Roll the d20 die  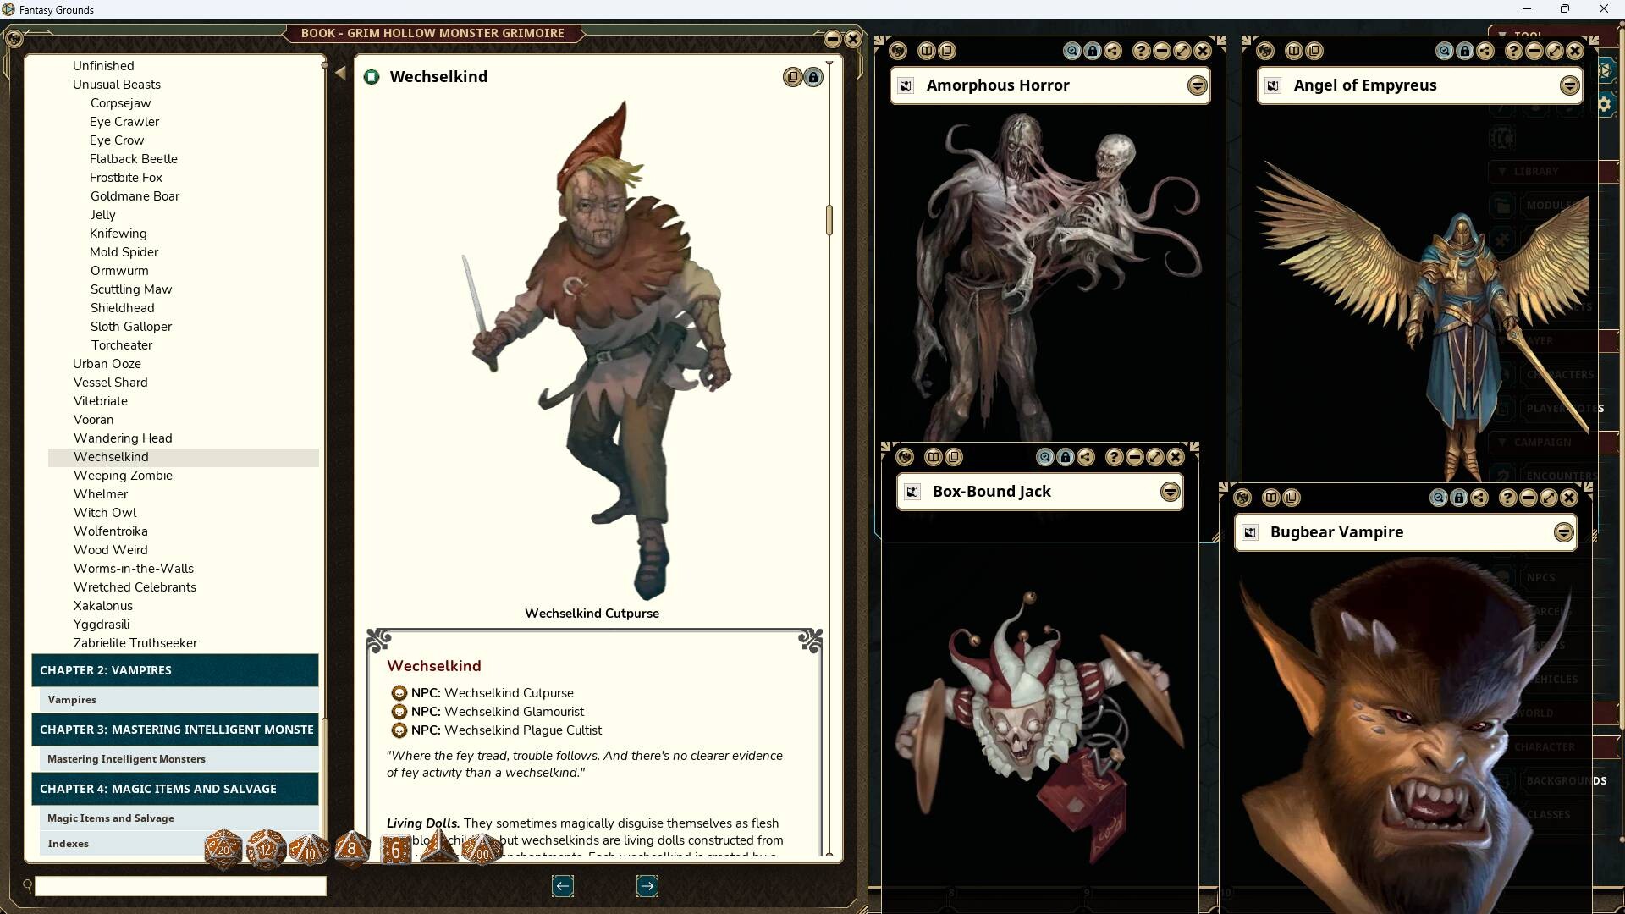click(x=223, y=849)
